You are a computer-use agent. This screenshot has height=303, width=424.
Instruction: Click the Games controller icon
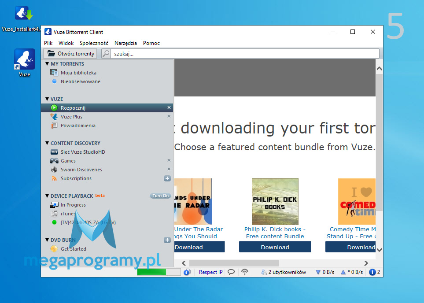(x=54, y=161)
